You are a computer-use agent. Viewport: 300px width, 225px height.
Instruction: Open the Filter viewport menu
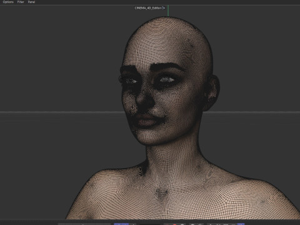point(21,2)
